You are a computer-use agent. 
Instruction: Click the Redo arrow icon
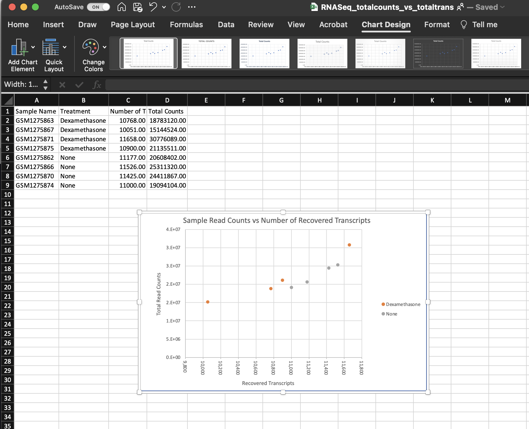pyautogui.click(x=176, y=7)
